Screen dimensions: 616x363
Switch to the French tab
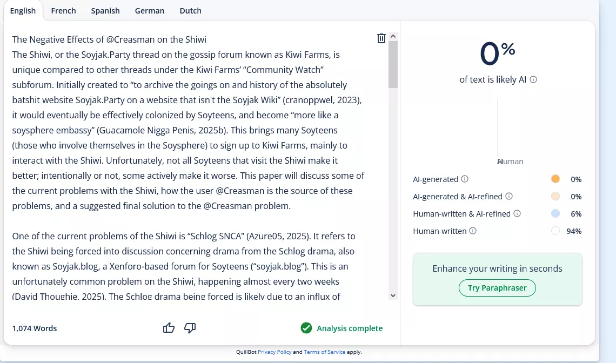(x=63, y=11)
